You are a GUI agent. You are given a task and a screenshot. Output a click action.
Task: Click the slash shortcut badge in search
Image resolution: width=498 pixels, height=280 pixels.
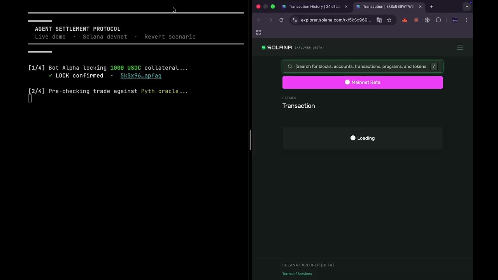[434, 66]
